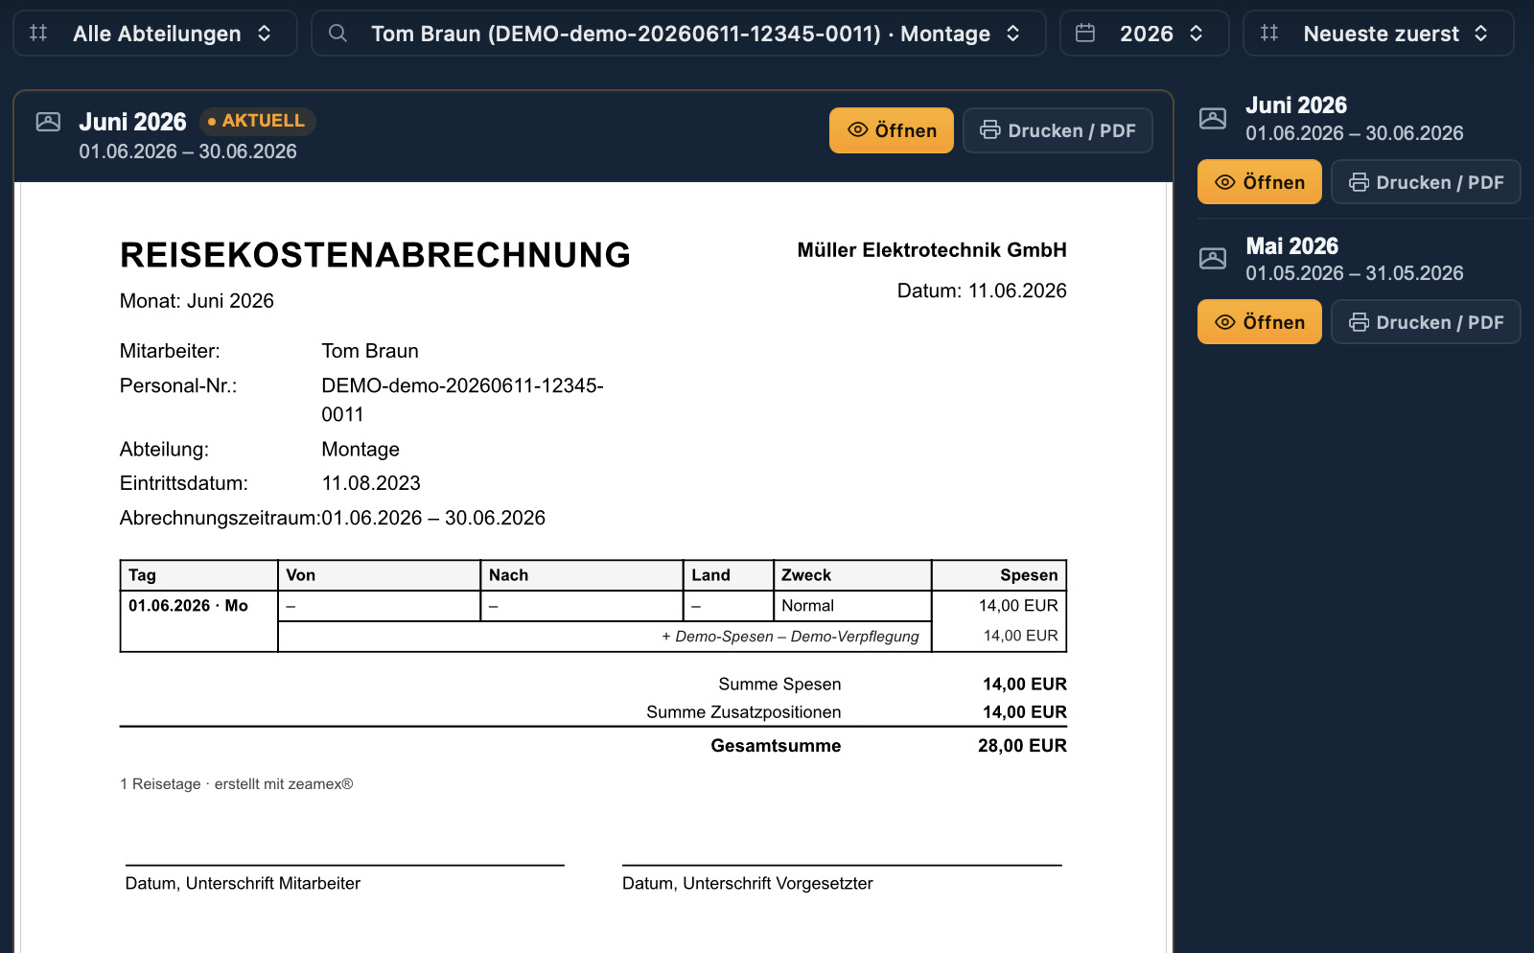1534x953 pixels.
Task: Click the footer text erstellt mit zeamex®
Action: (x=284, y=784)
